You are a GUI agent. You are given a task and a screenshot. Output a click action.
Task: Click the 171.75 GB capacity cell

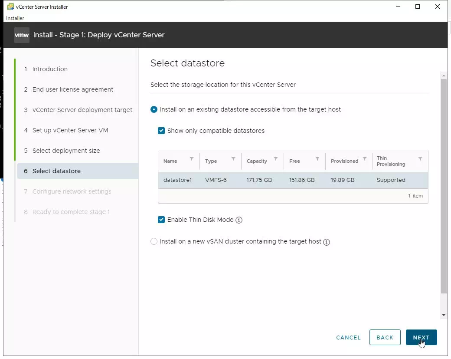(259, 180)
